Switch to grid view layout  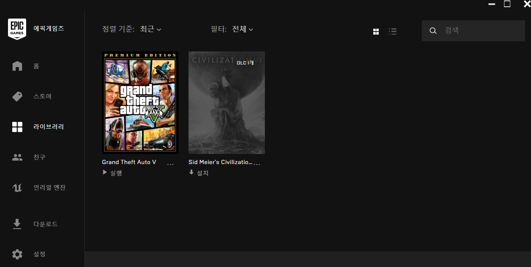click(376, 32)
